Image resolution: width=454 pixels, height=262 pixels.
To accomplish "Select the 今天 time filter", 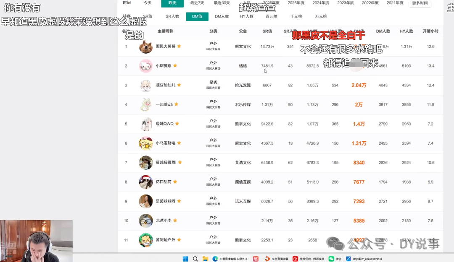I will point(148,3).
